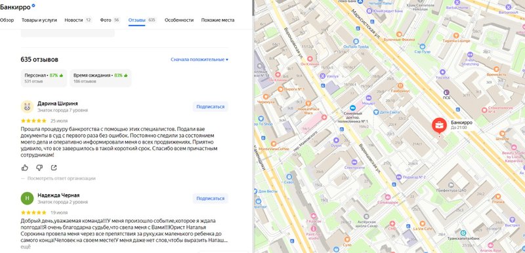Viewport: 525px width, 253px height.
Task: Expand Посмотреть ответ организации
Action: [61, 178]
